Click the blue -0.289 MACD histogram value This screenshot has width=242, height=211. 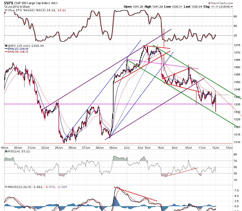pos(62,187)
